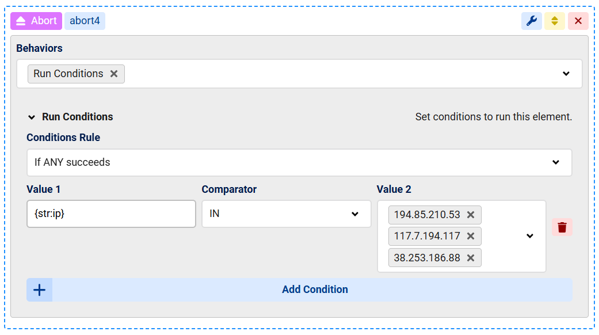Image resolution: width=599 pixels, height=335 pixels.
Task: Click the red trash delete condition icon
Action: 562,227
